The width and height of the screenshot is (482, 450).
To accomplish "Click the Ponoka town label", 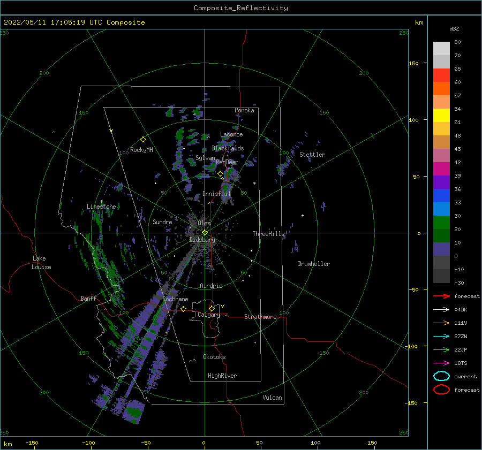I will point(244,110).
